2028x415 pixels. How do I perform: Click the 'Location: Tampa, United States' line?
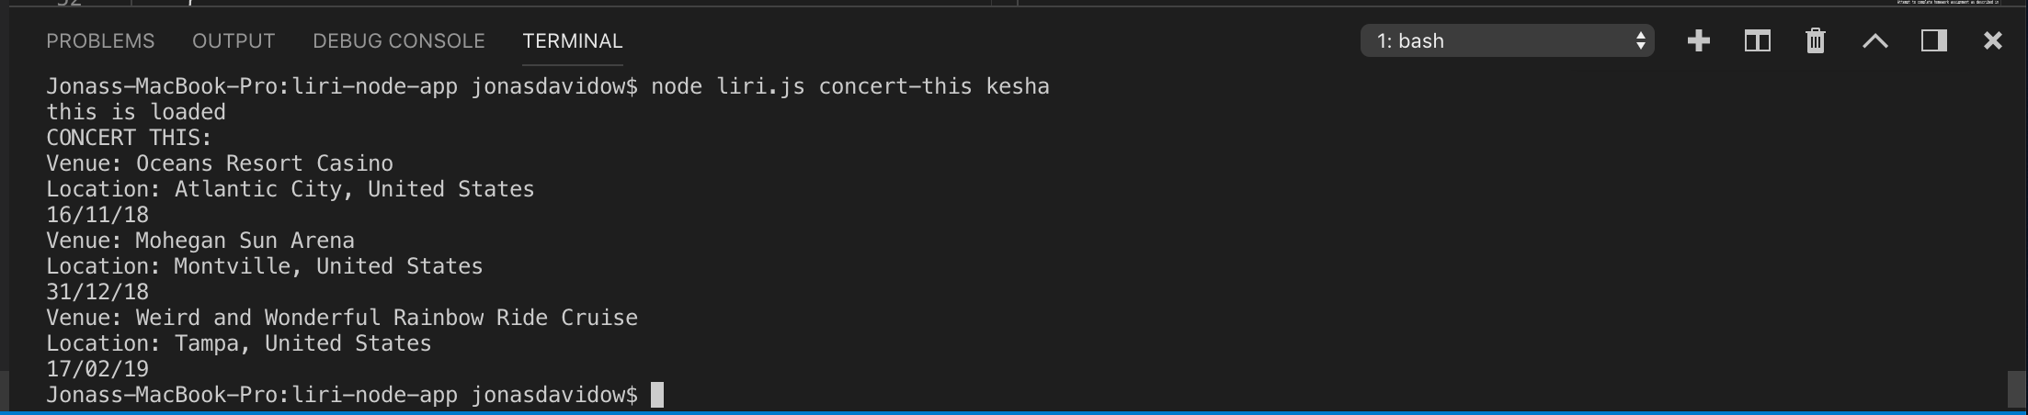pos(239,343)
